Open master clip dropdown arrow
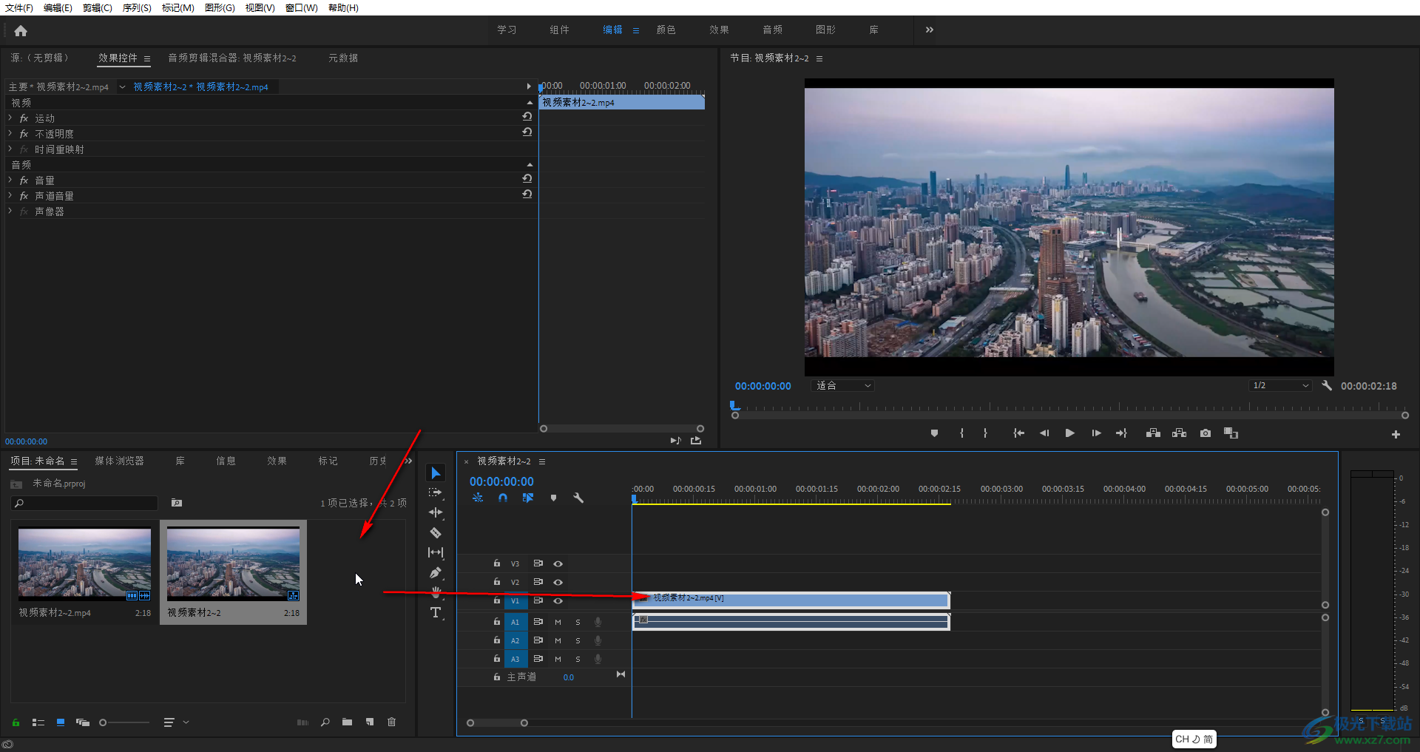 (122, 87)
